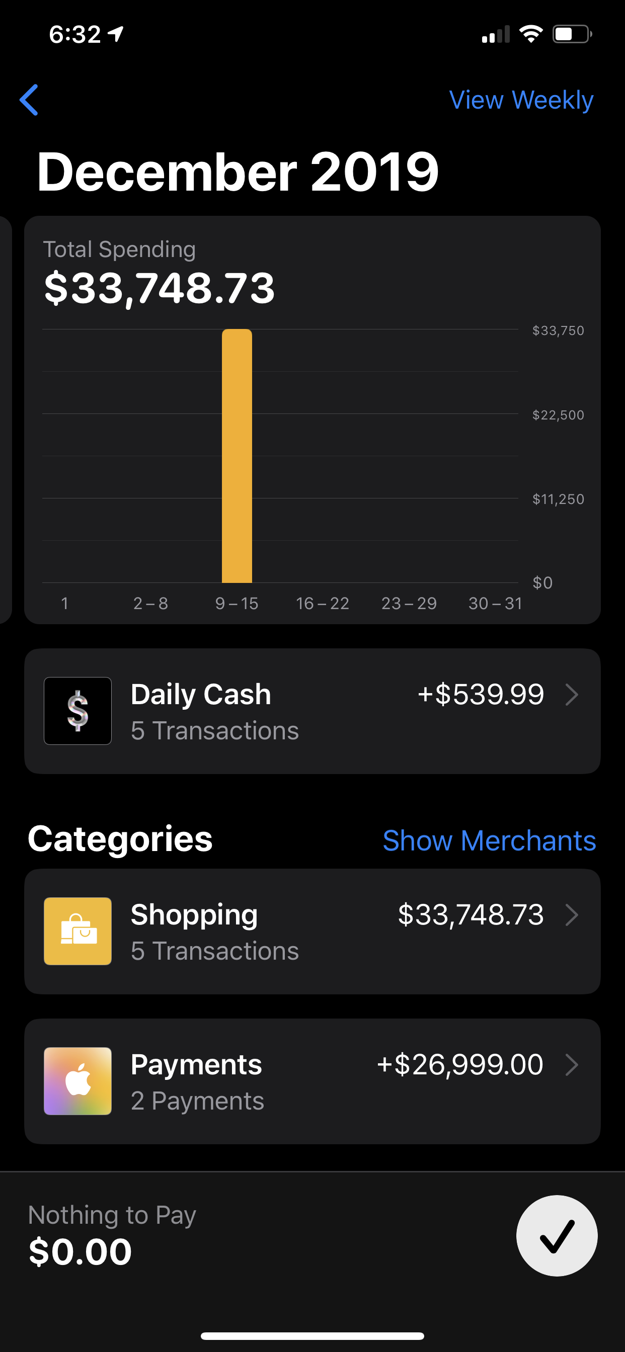Toggle to Show Merchants
The width and height of the screenshot is (625, 1352).
489,840
